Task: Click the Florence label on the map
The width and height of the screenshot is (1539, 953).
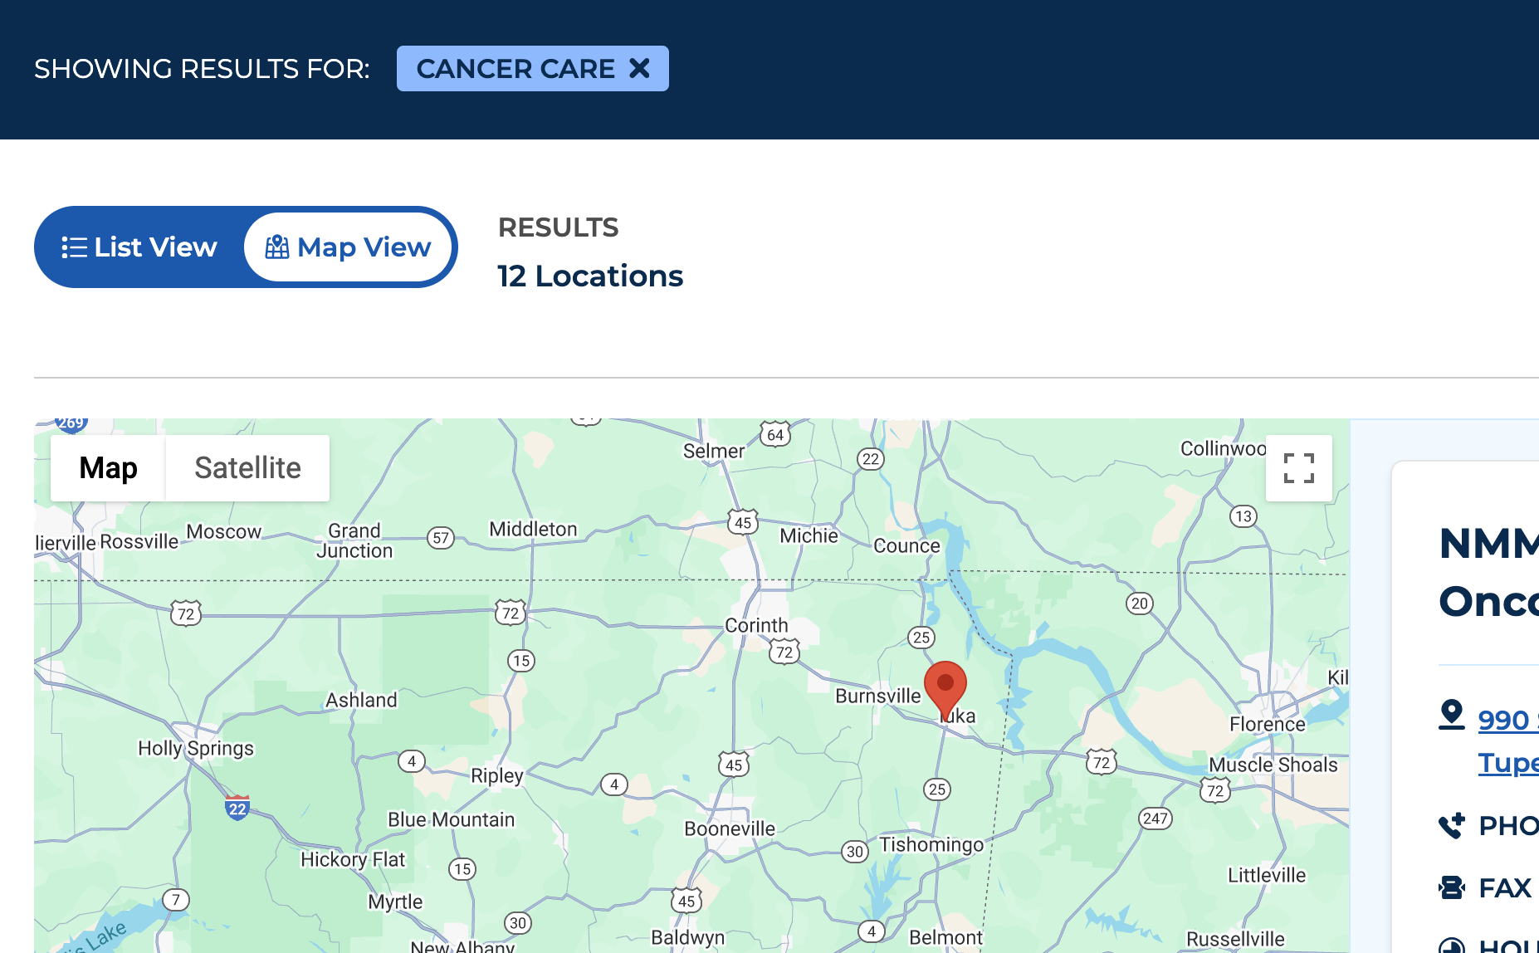Action: click(x=1268, y=724)
